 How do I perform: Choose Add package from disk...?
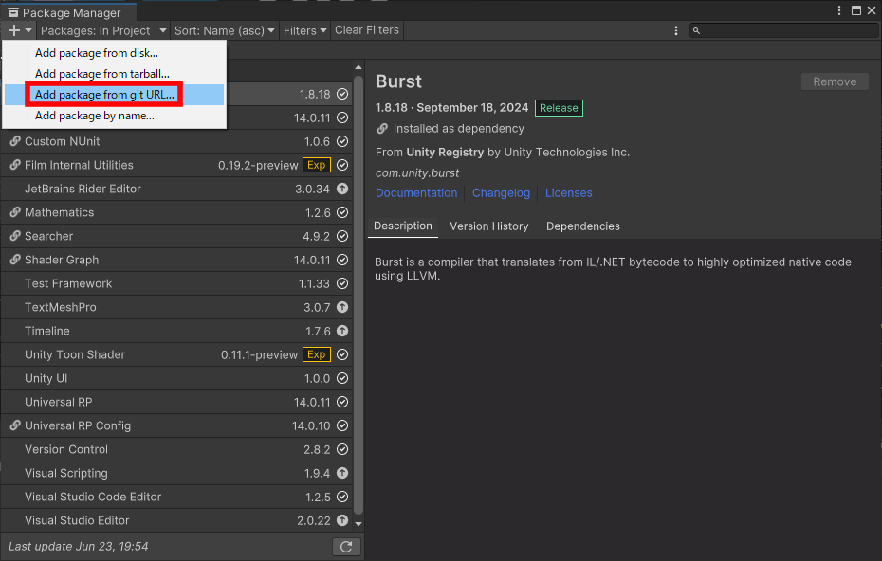coord(114,53)
